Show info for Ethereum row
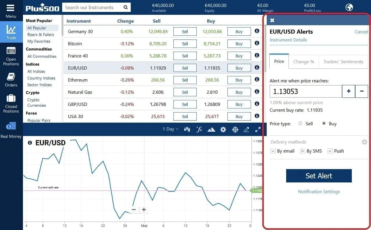 [x=257, y=79]
